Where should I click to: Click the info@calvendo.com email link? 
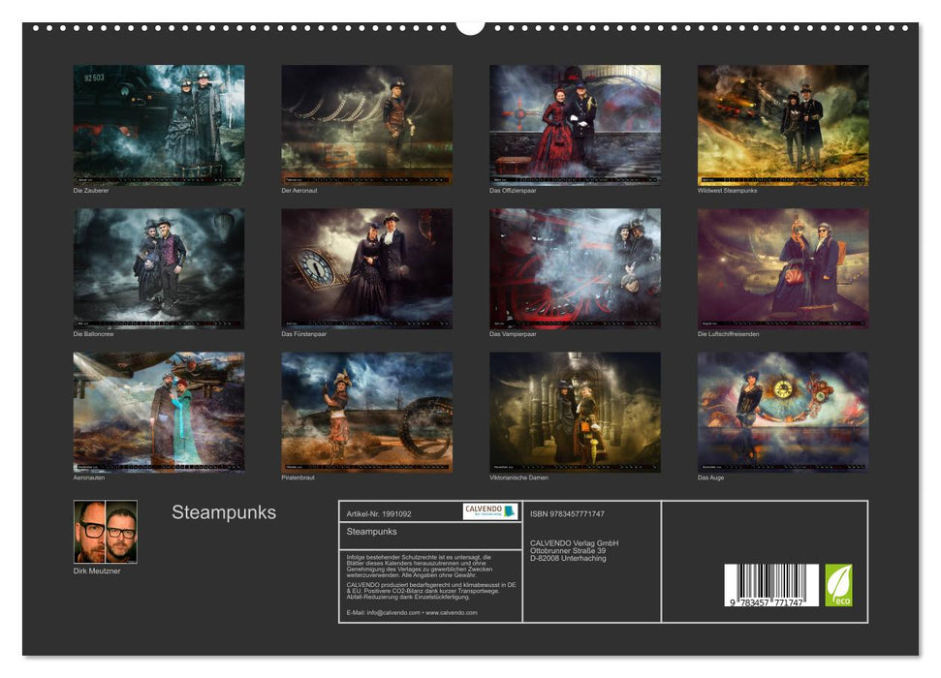[392, 611]
